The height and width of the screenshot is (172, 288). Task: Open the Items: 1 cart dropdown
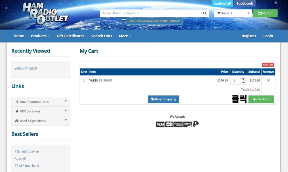pyautogui.click(x=233, y=13)
